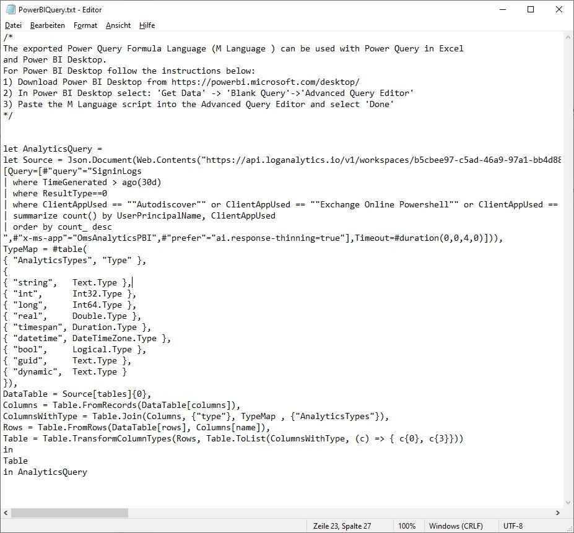Click the left arrow on the horizontal scrollbar
Image resolution: width=574 pixels, height=533 pixels.
[5, 513]
